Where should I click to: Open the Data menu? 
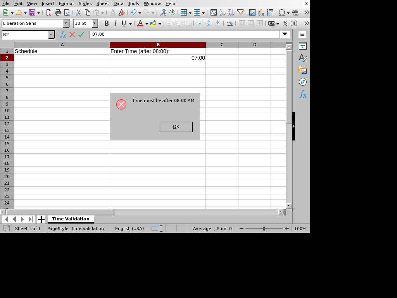coord(118,3)
